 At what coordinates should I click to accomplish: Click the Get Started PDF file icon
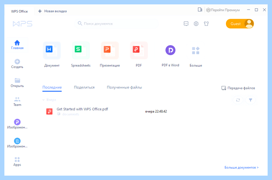tap(50, 111)
